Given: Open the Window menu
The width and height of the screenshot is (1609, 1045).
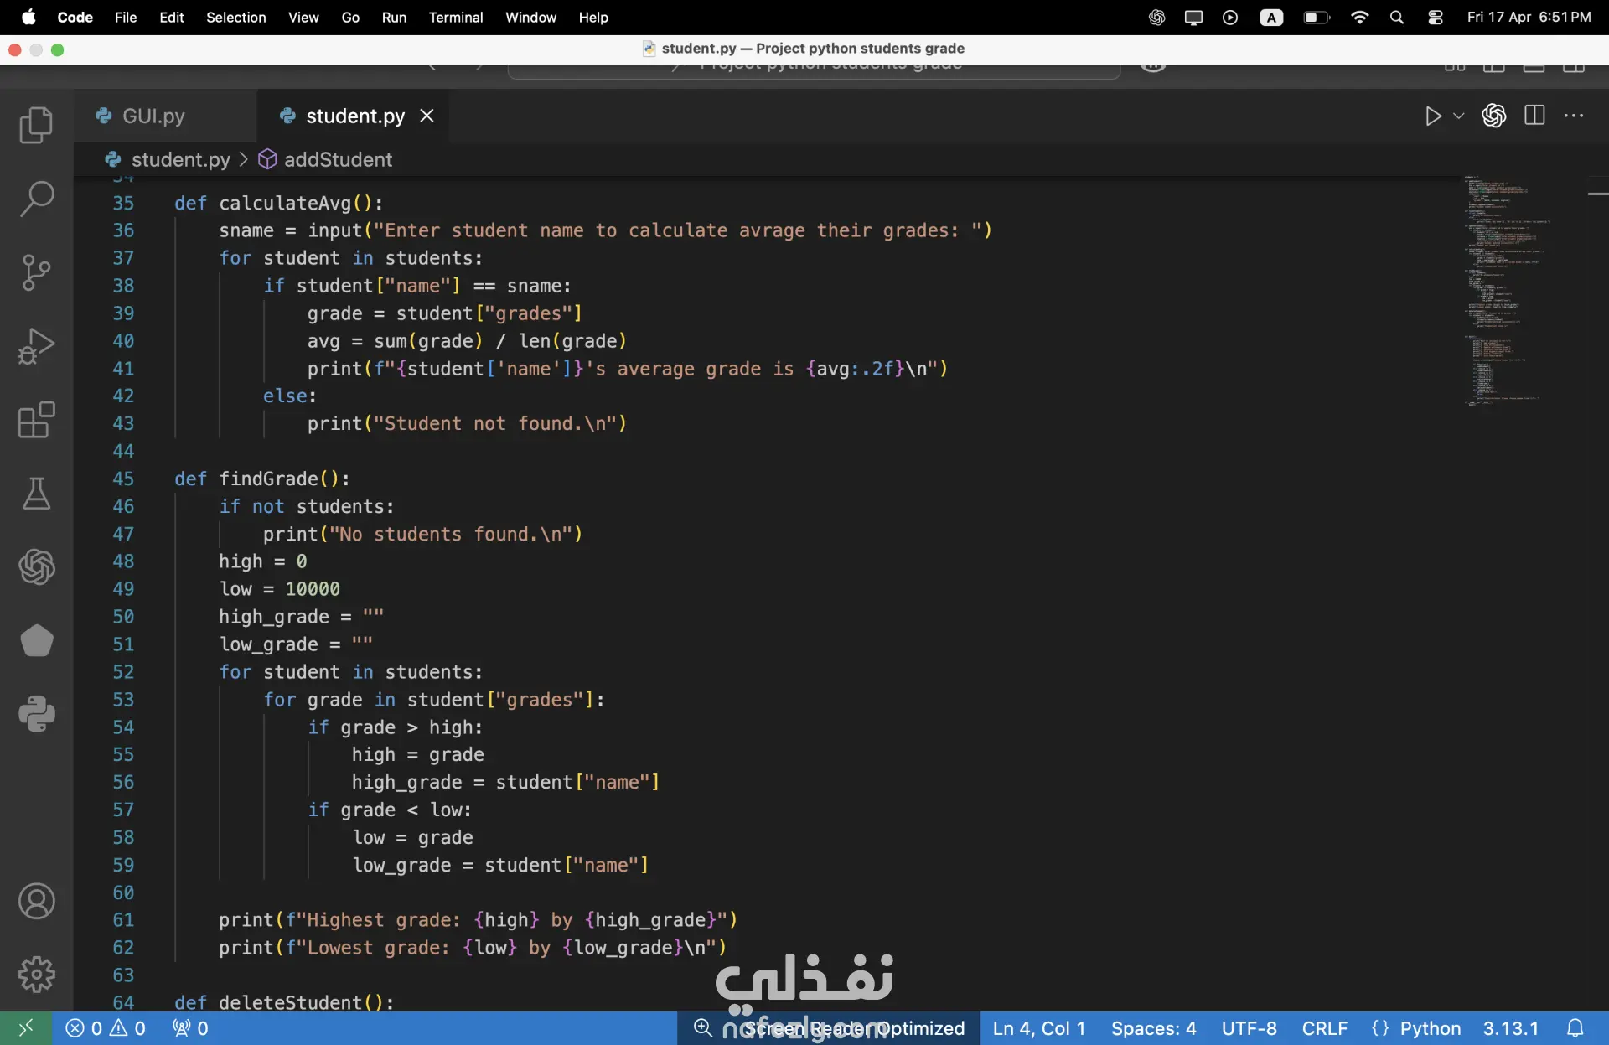Looking at the screenshot, I should [530, 17].
